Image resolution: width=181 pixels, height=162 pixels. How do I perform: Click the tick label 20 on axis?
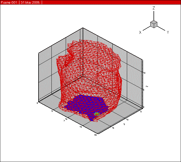(x=95, y=135)
